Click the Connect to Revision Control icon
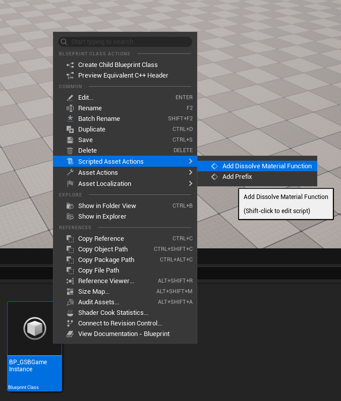Image resolution: width=341 pixels, height=401 pixels. (x=70, y=323)
